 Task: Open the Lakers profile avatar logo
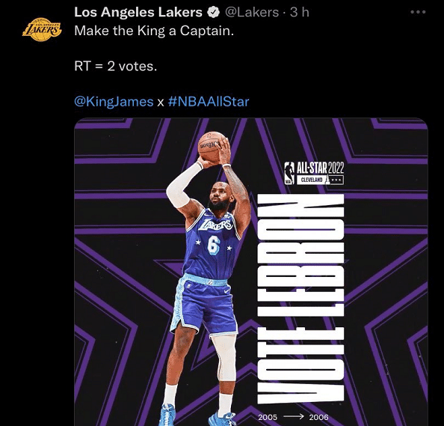point(42,29)
